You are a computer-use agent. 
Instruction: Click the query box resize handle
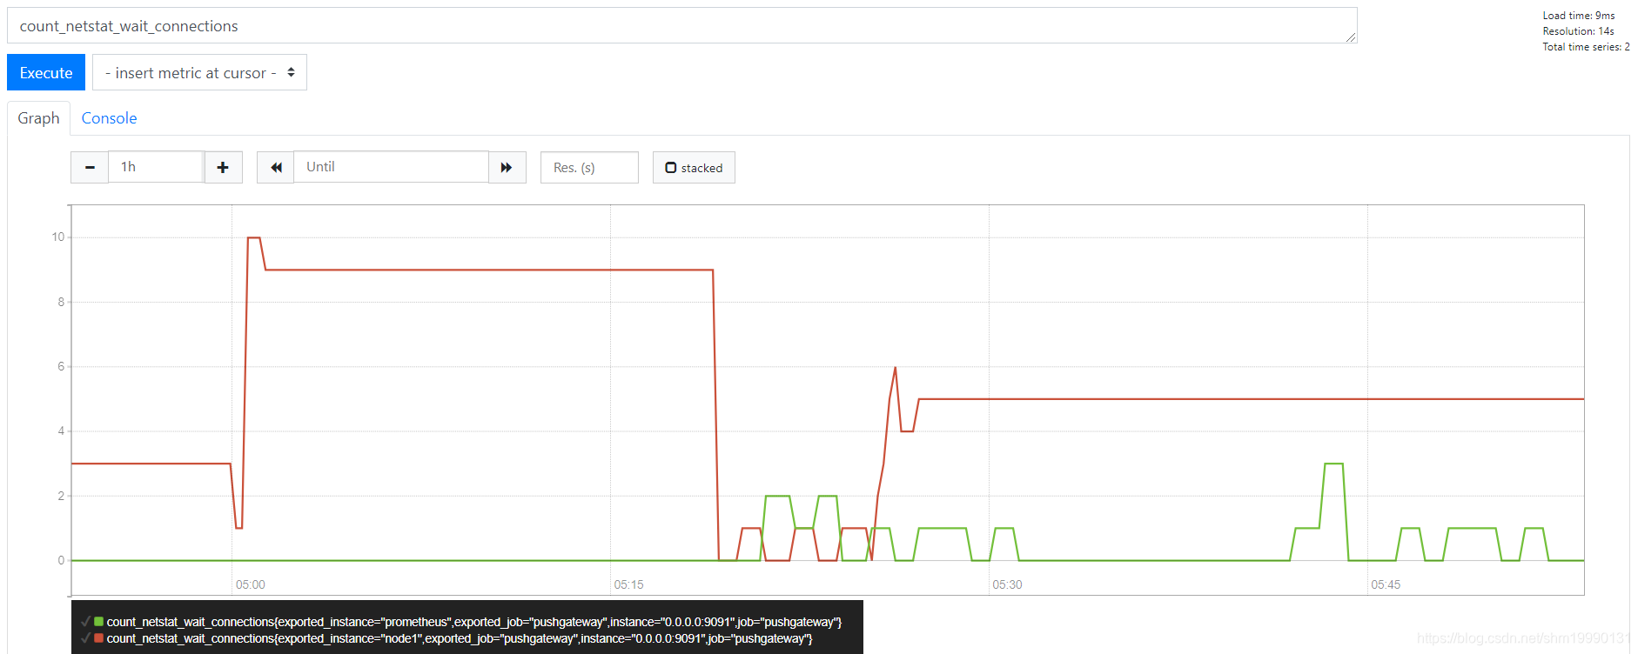coord(1351,37)
